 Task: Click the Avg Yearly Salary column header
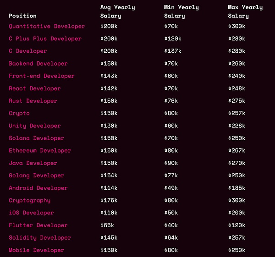[x=117, y=11]
